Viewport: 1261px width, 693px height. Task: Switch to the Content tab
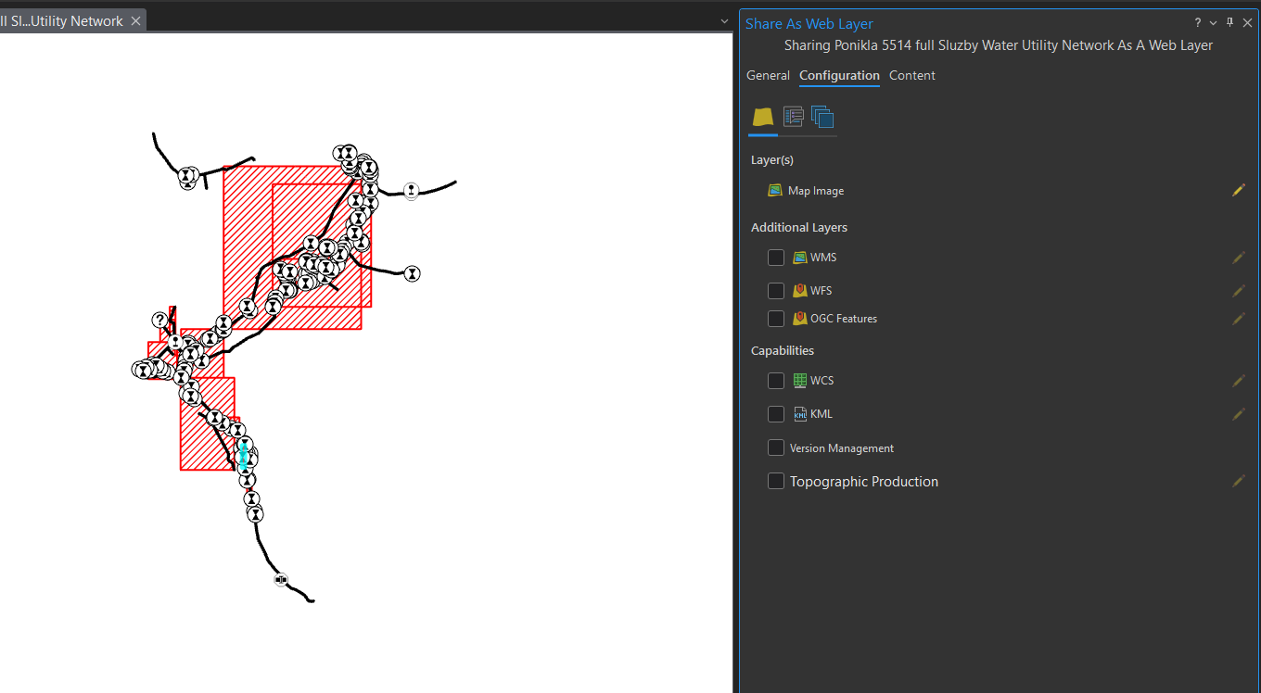[912, 76]
